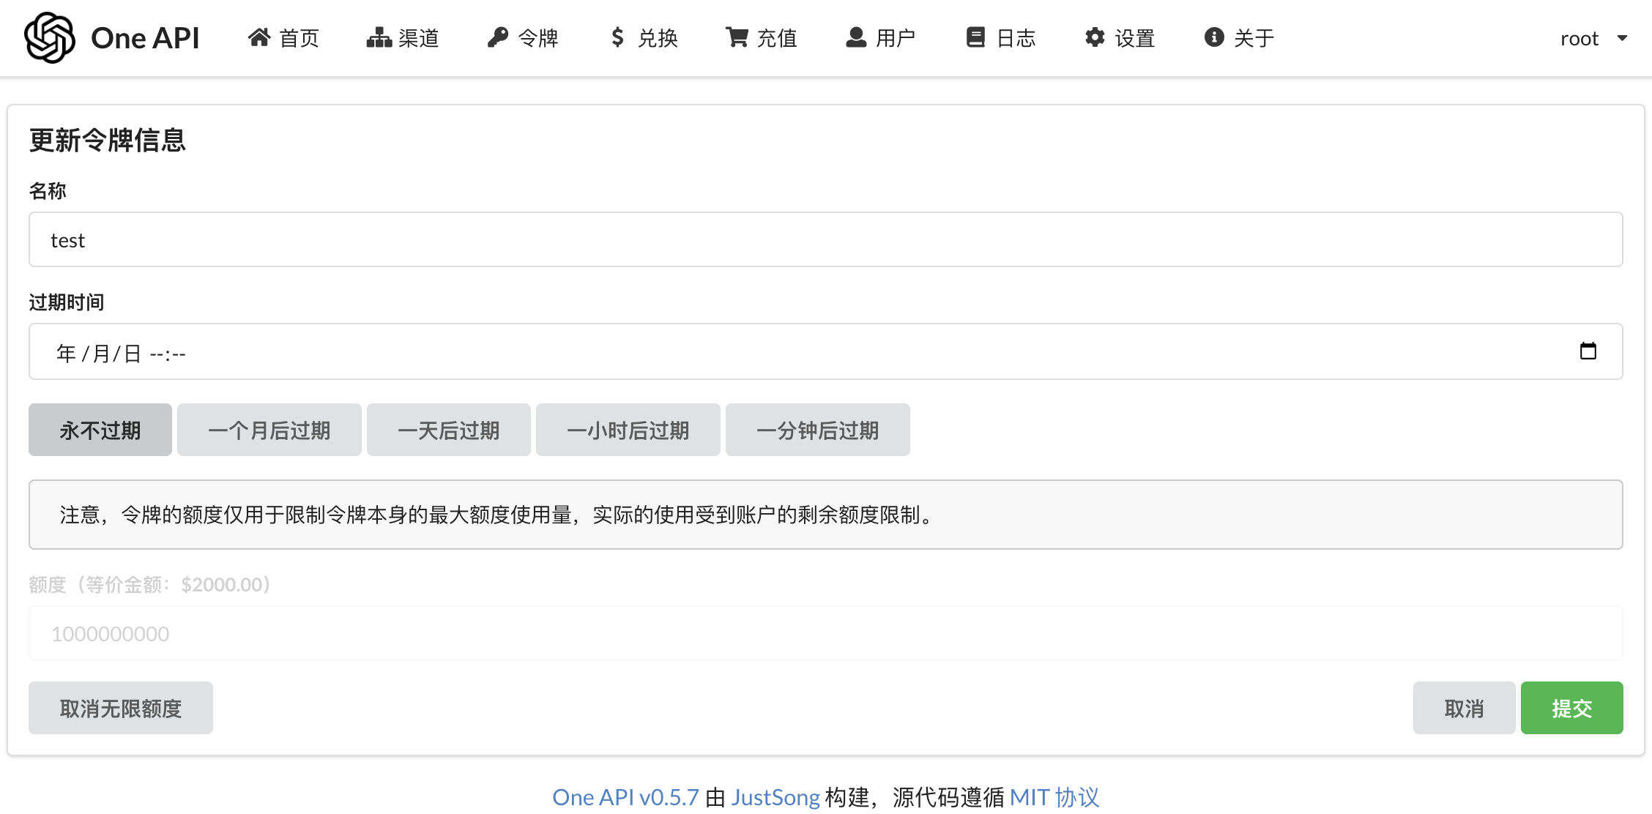
Task: Select 永不过期 never expire option
Action: pyautogui.click(x=100, y=430)
